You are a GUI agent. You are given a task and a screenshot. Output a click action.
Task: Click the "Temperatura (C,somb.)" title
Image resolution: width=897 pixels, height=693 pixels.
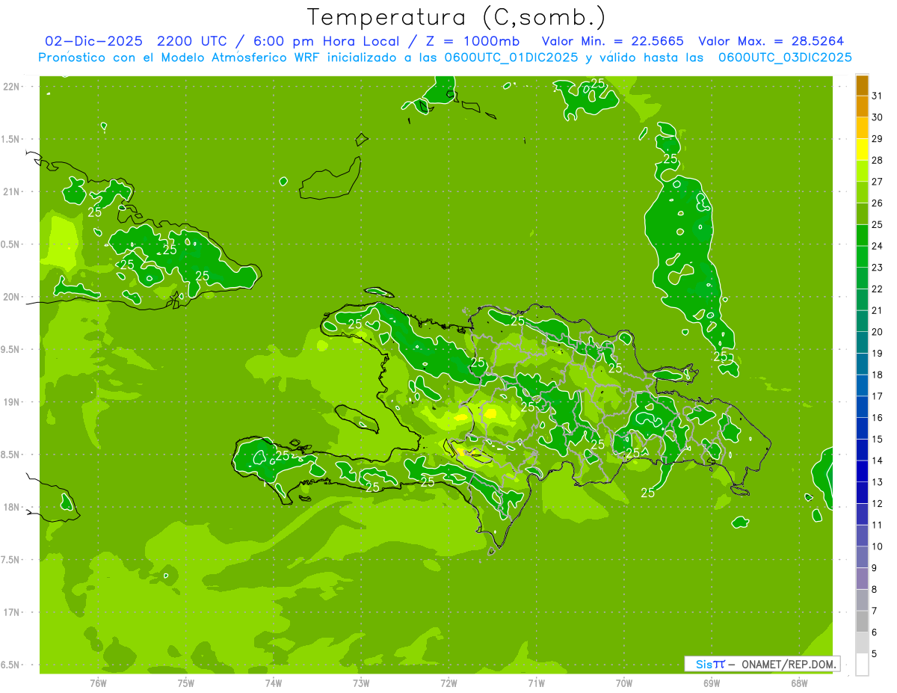[456, 17]
